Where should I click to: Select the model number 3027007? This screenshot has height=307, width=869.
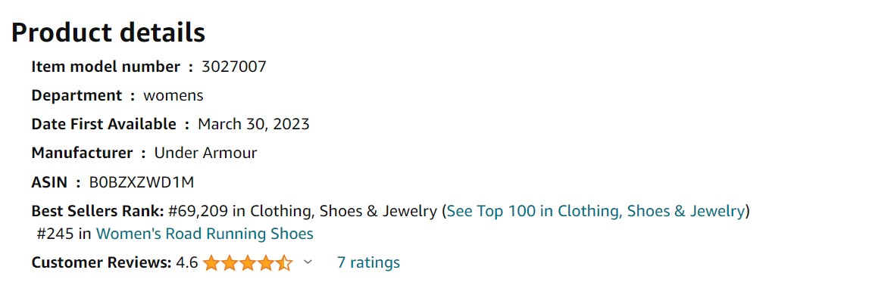(x=234, y=67)
